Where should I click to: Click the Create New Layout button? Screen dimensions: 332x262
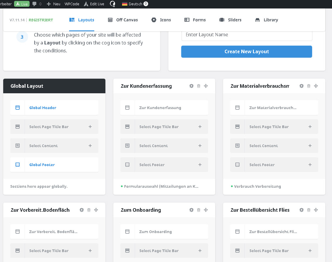pos(247,51)
